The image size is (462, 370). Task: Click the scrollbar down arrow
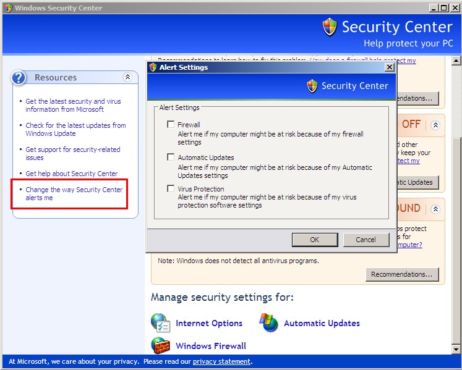(x=456, y=350)
